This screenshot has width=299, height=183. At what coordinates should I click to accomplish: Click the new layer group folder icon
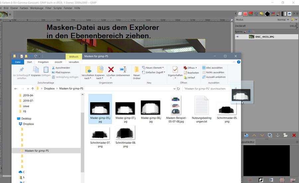tap(246, 135)
